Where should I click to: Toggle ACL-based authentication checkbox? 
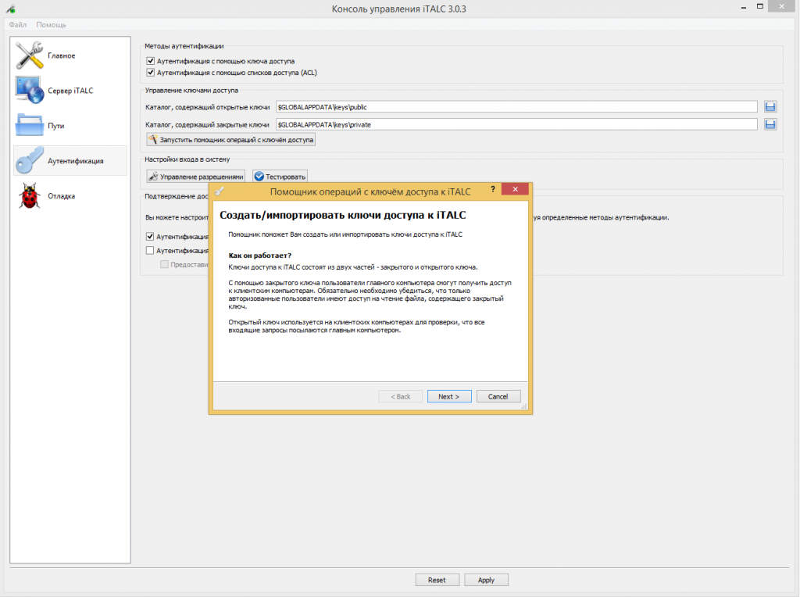151,73
